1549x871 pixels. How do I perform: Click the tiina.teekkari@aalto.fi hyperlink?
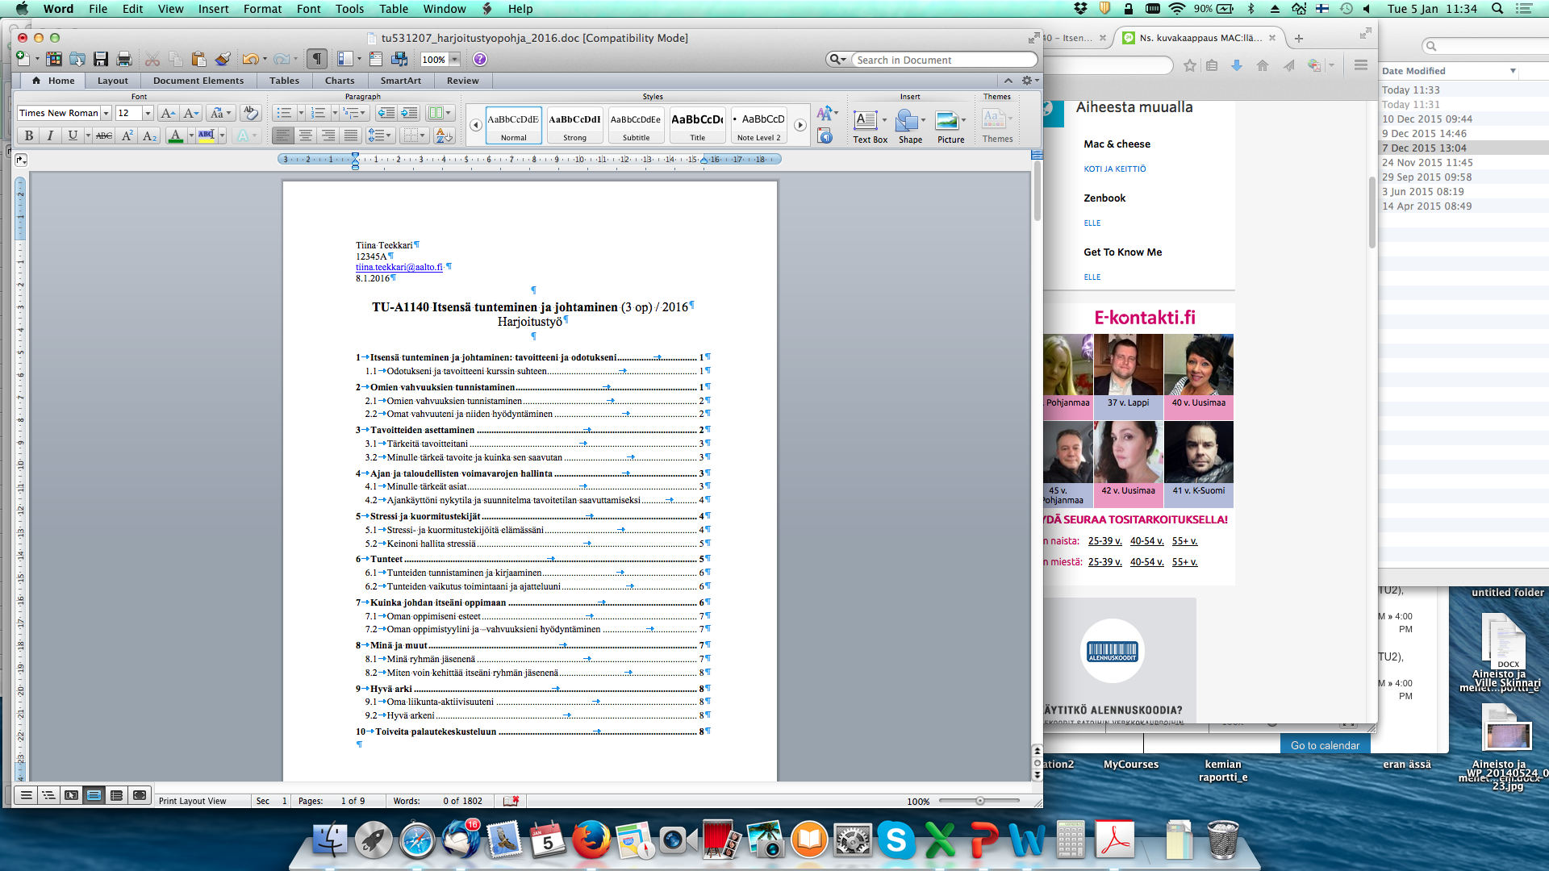[x=398, y=266]
